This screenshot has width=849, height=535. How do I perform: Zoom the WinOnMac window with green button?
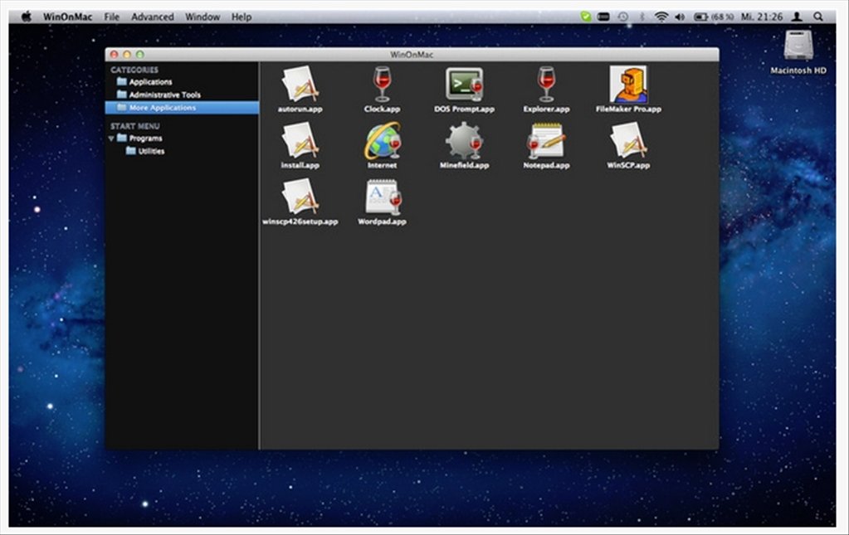139,55
